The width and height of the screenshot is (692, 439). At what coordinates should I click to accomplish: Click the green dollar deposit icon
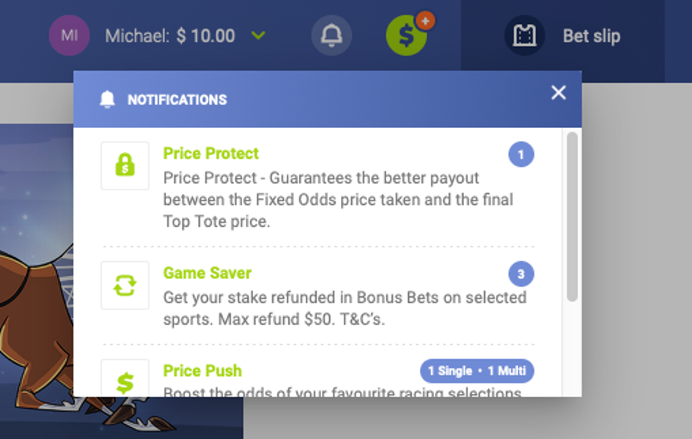pyautogui.click(x=406, y=36)
